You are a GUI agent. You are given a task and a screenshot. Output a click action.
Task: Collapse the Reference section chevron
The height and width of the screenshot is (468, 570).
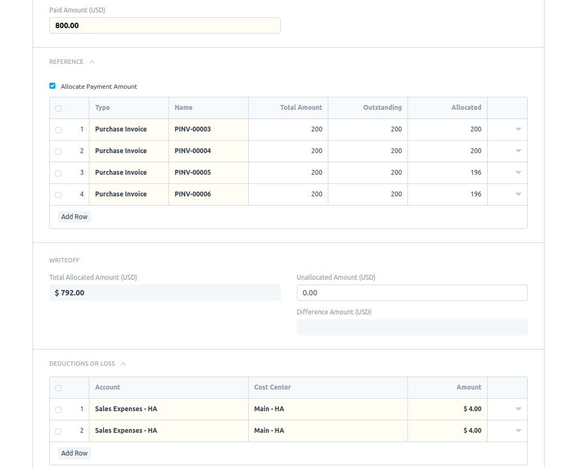[92, 62]
